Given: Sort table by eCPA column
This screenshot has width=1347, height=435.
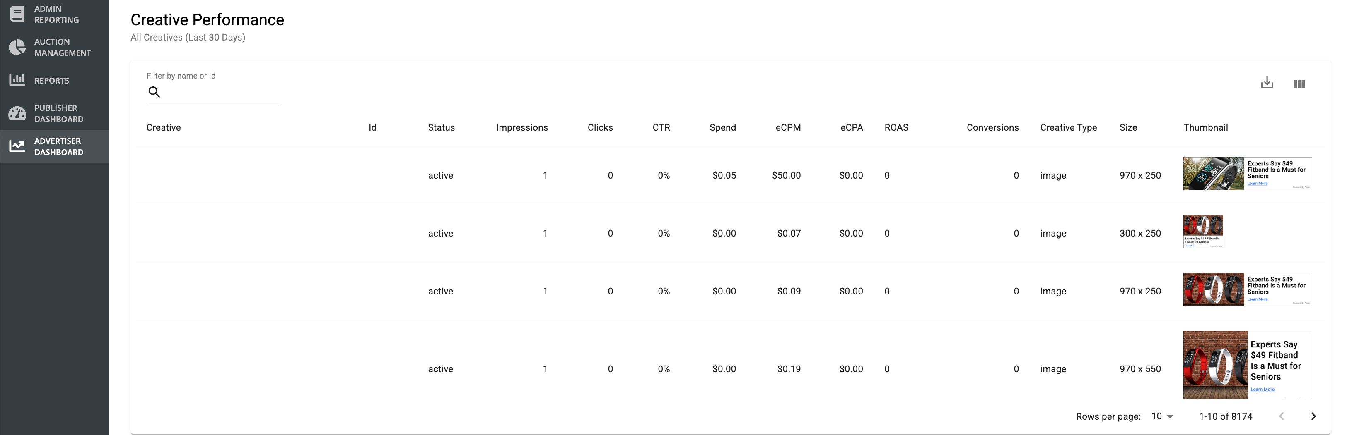Looking at the screenshot, I should [x=851, y=127].
